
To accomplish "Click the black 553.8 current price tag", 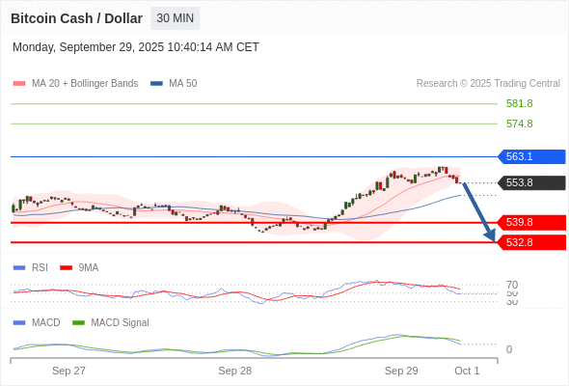I will coord(531,182).
